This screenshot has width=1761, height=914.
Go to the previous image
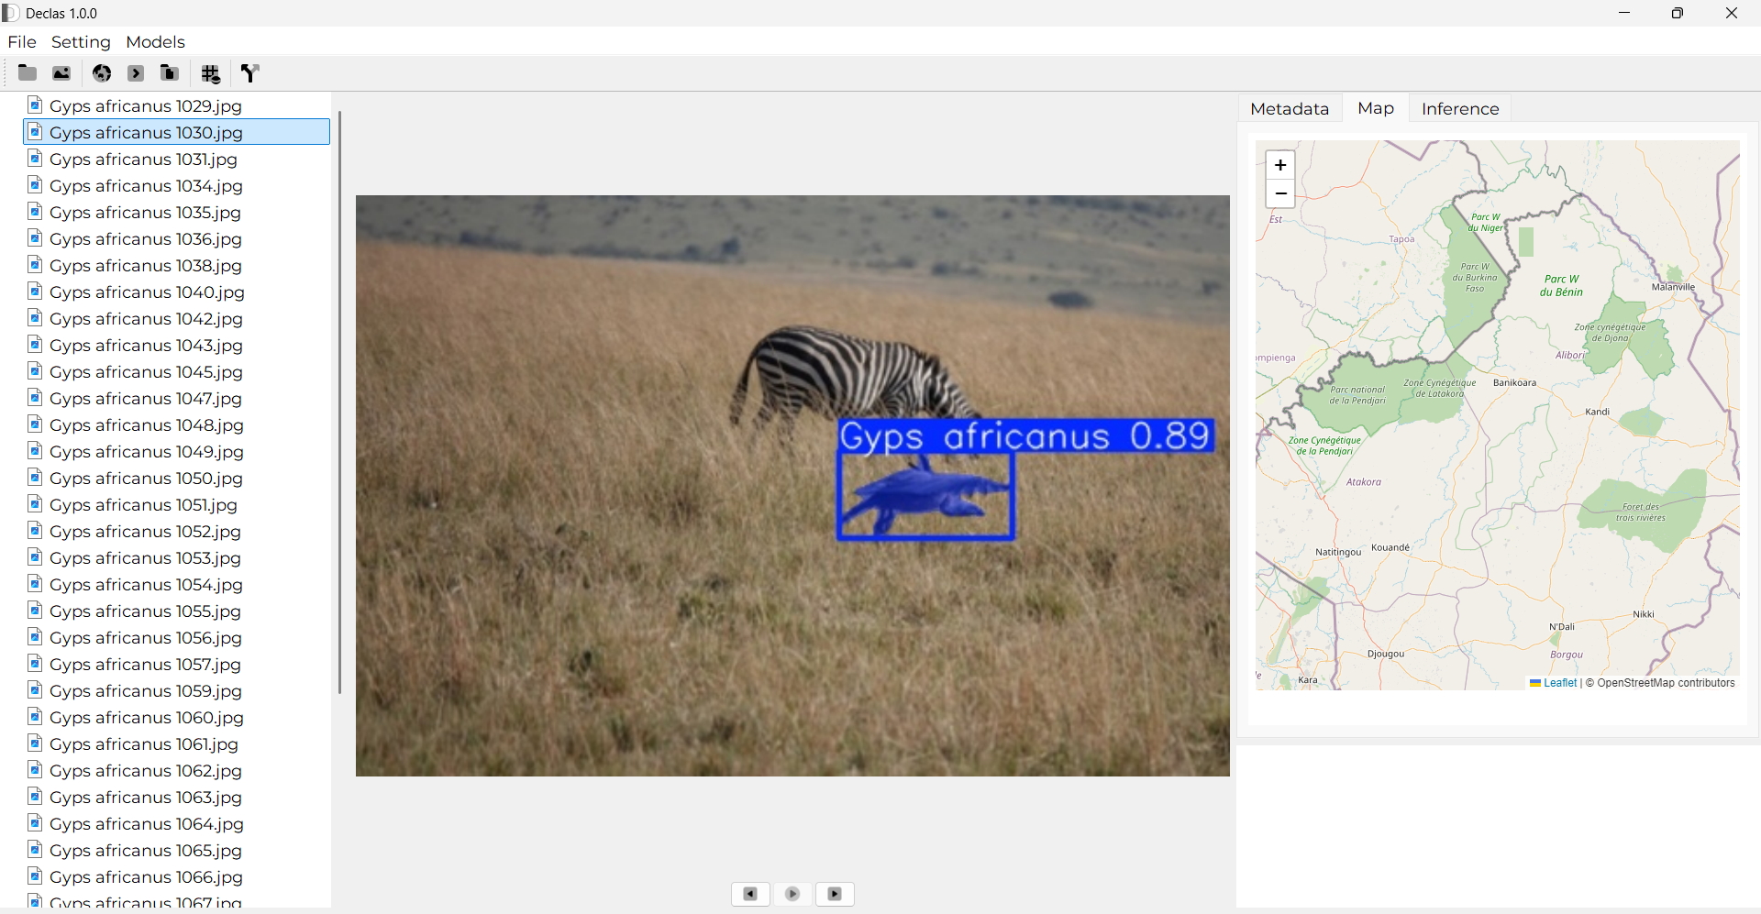(750, 894)
